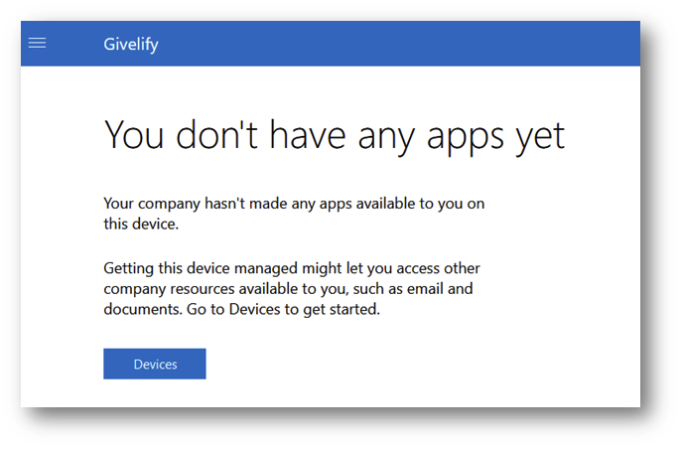Click the word "Getting" in the second paragraph

click(129, 268)
